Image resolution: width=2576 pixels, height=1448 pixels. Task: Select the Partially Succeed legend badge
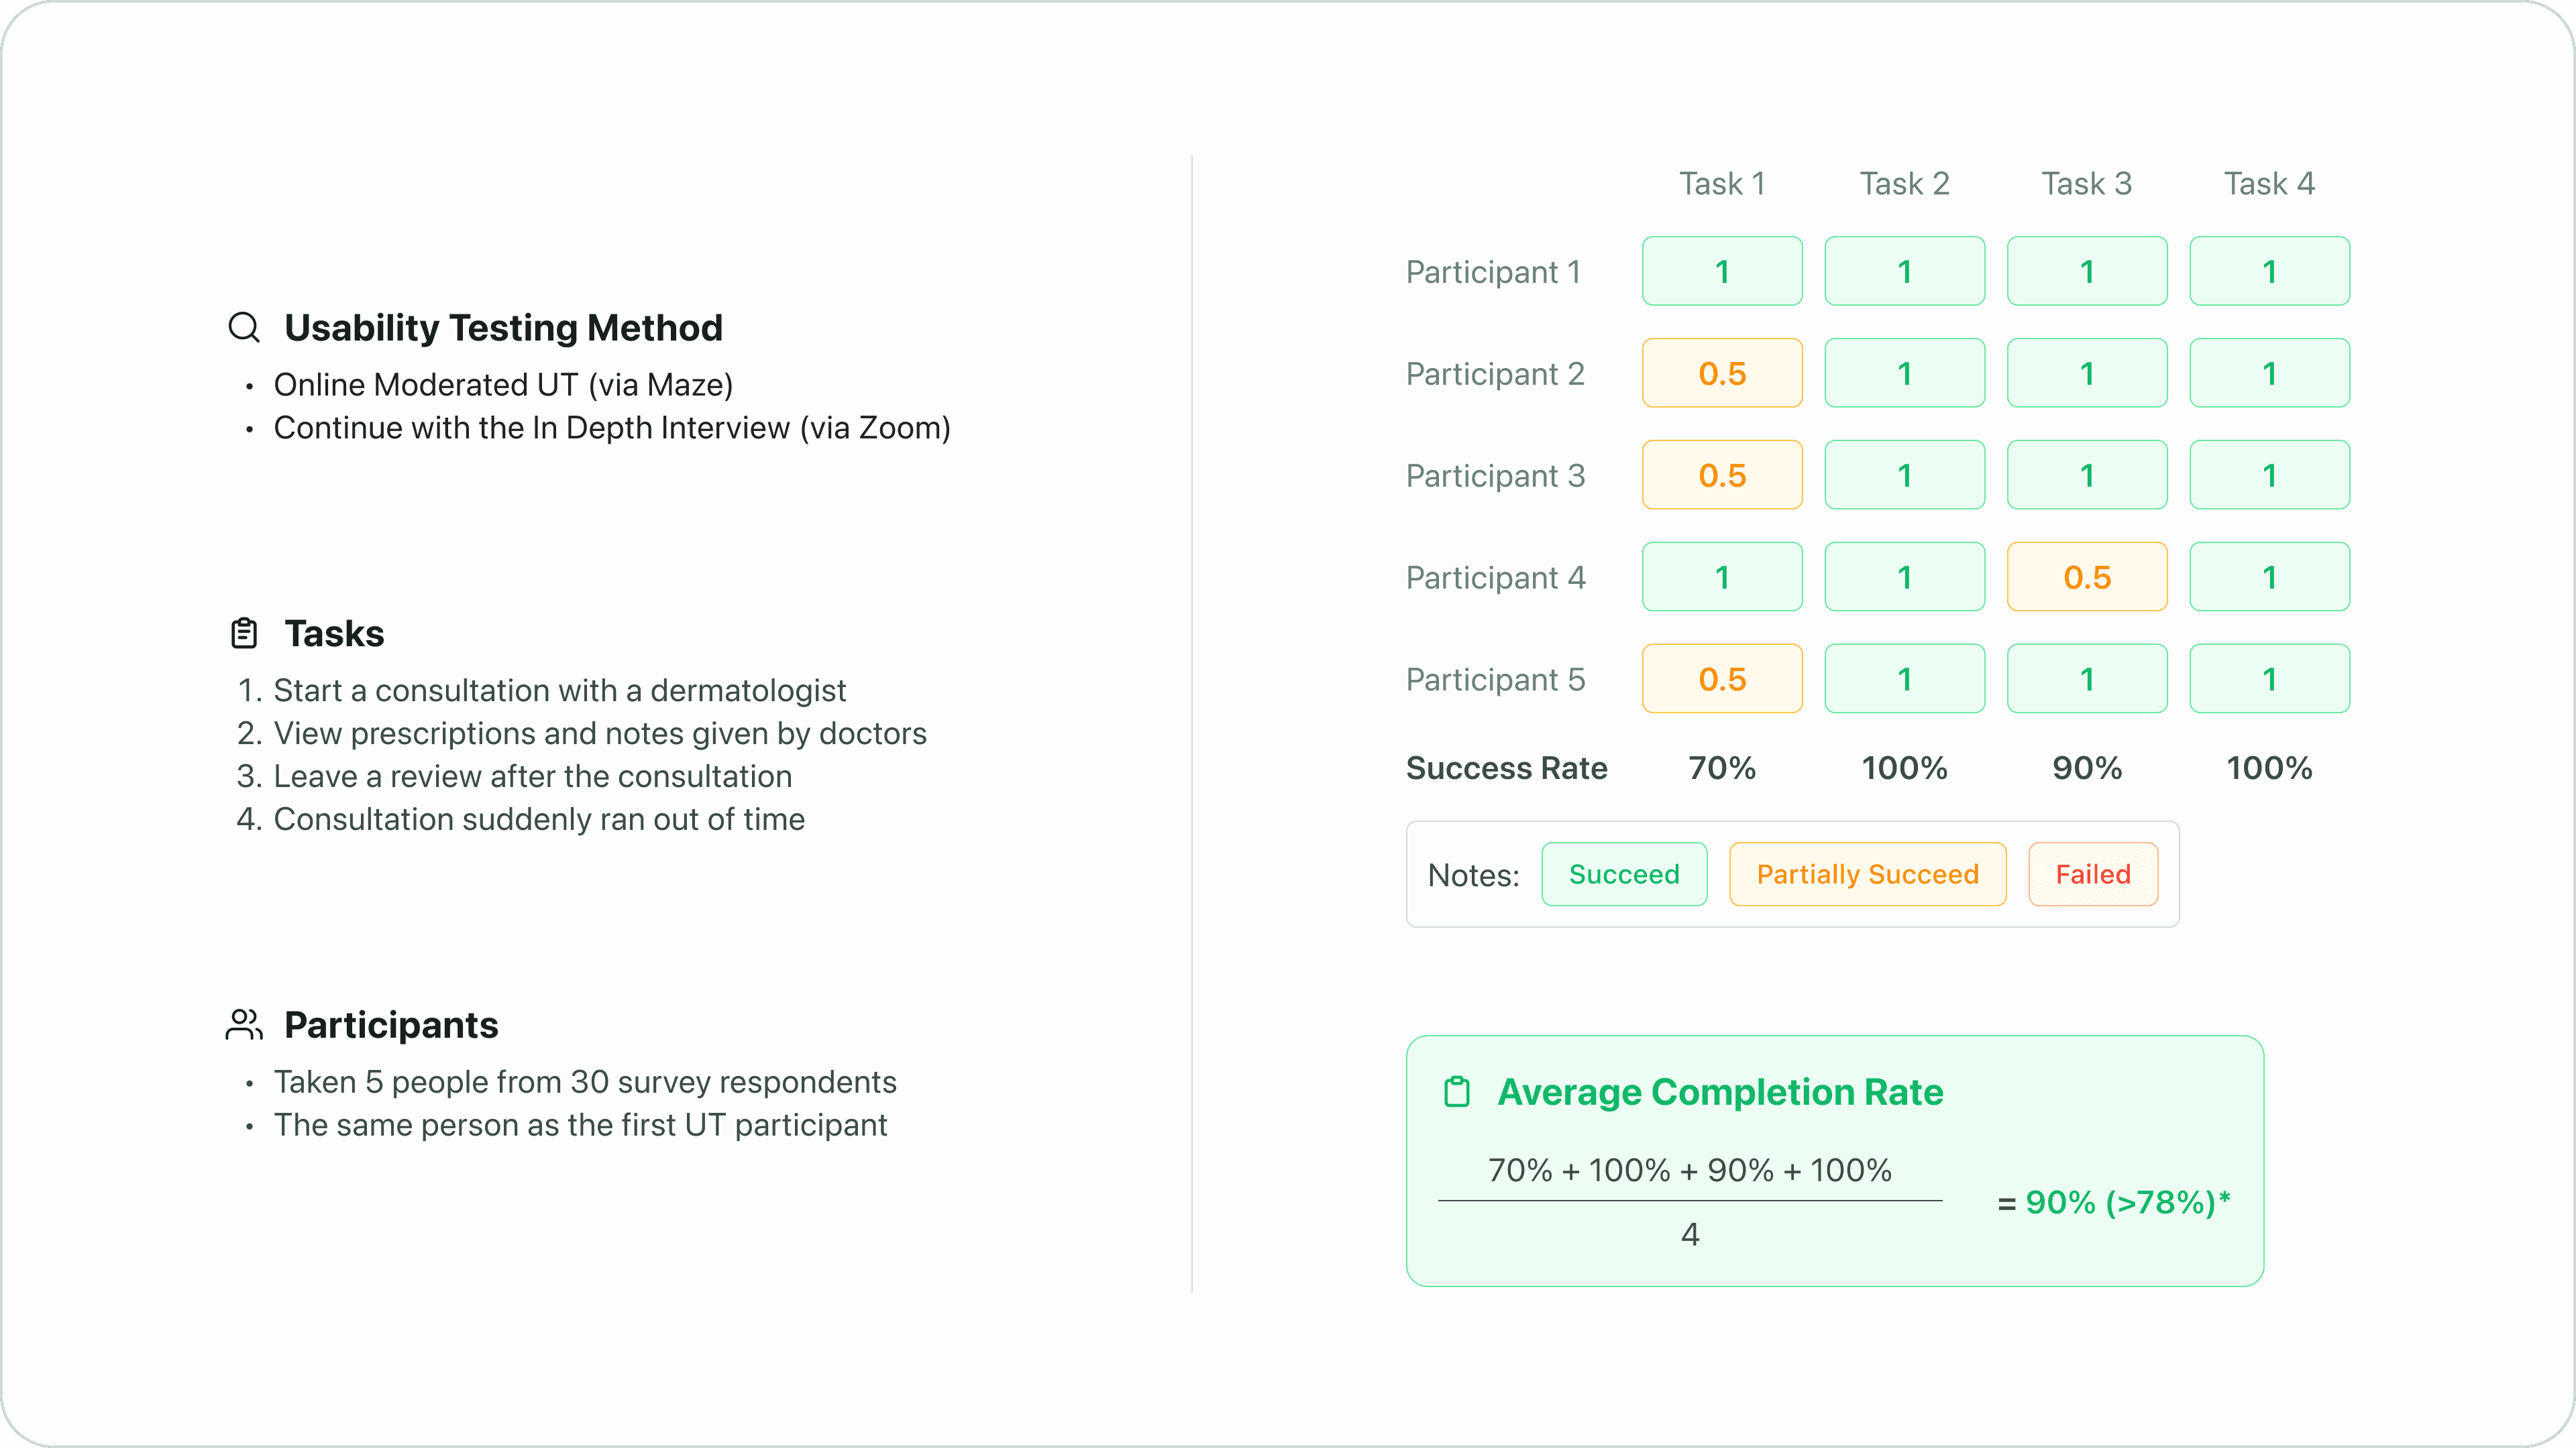click(x=1867, y=874)
